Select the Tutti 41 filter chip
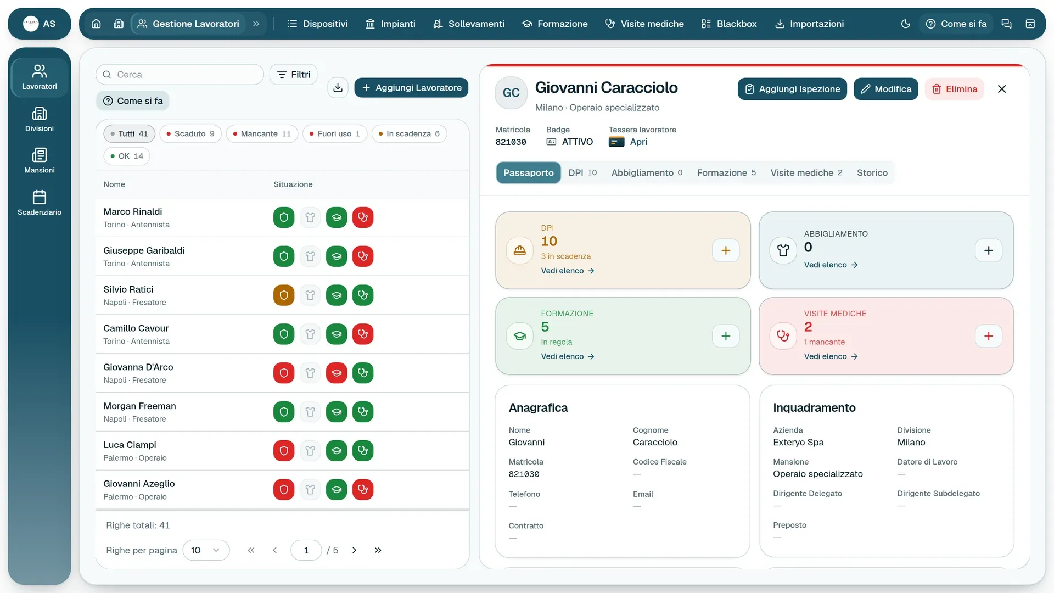 click(130, 133)
